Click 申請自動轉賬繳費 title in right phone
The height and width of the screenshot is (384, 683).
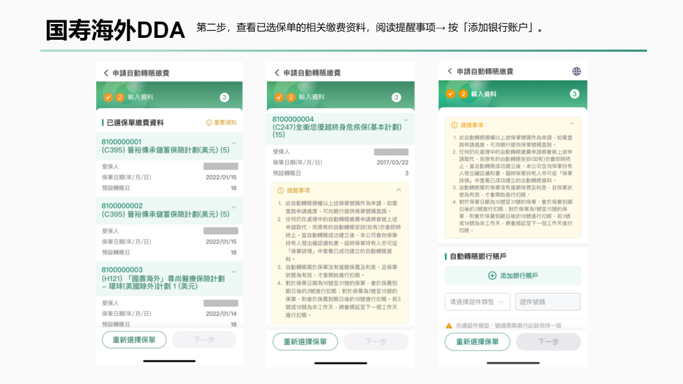(485, 71)
